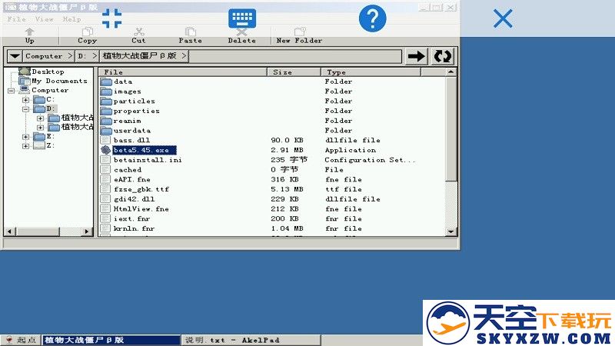The image size is (615, 346).
Task: Click the Go arrow button
Action: 416,56
